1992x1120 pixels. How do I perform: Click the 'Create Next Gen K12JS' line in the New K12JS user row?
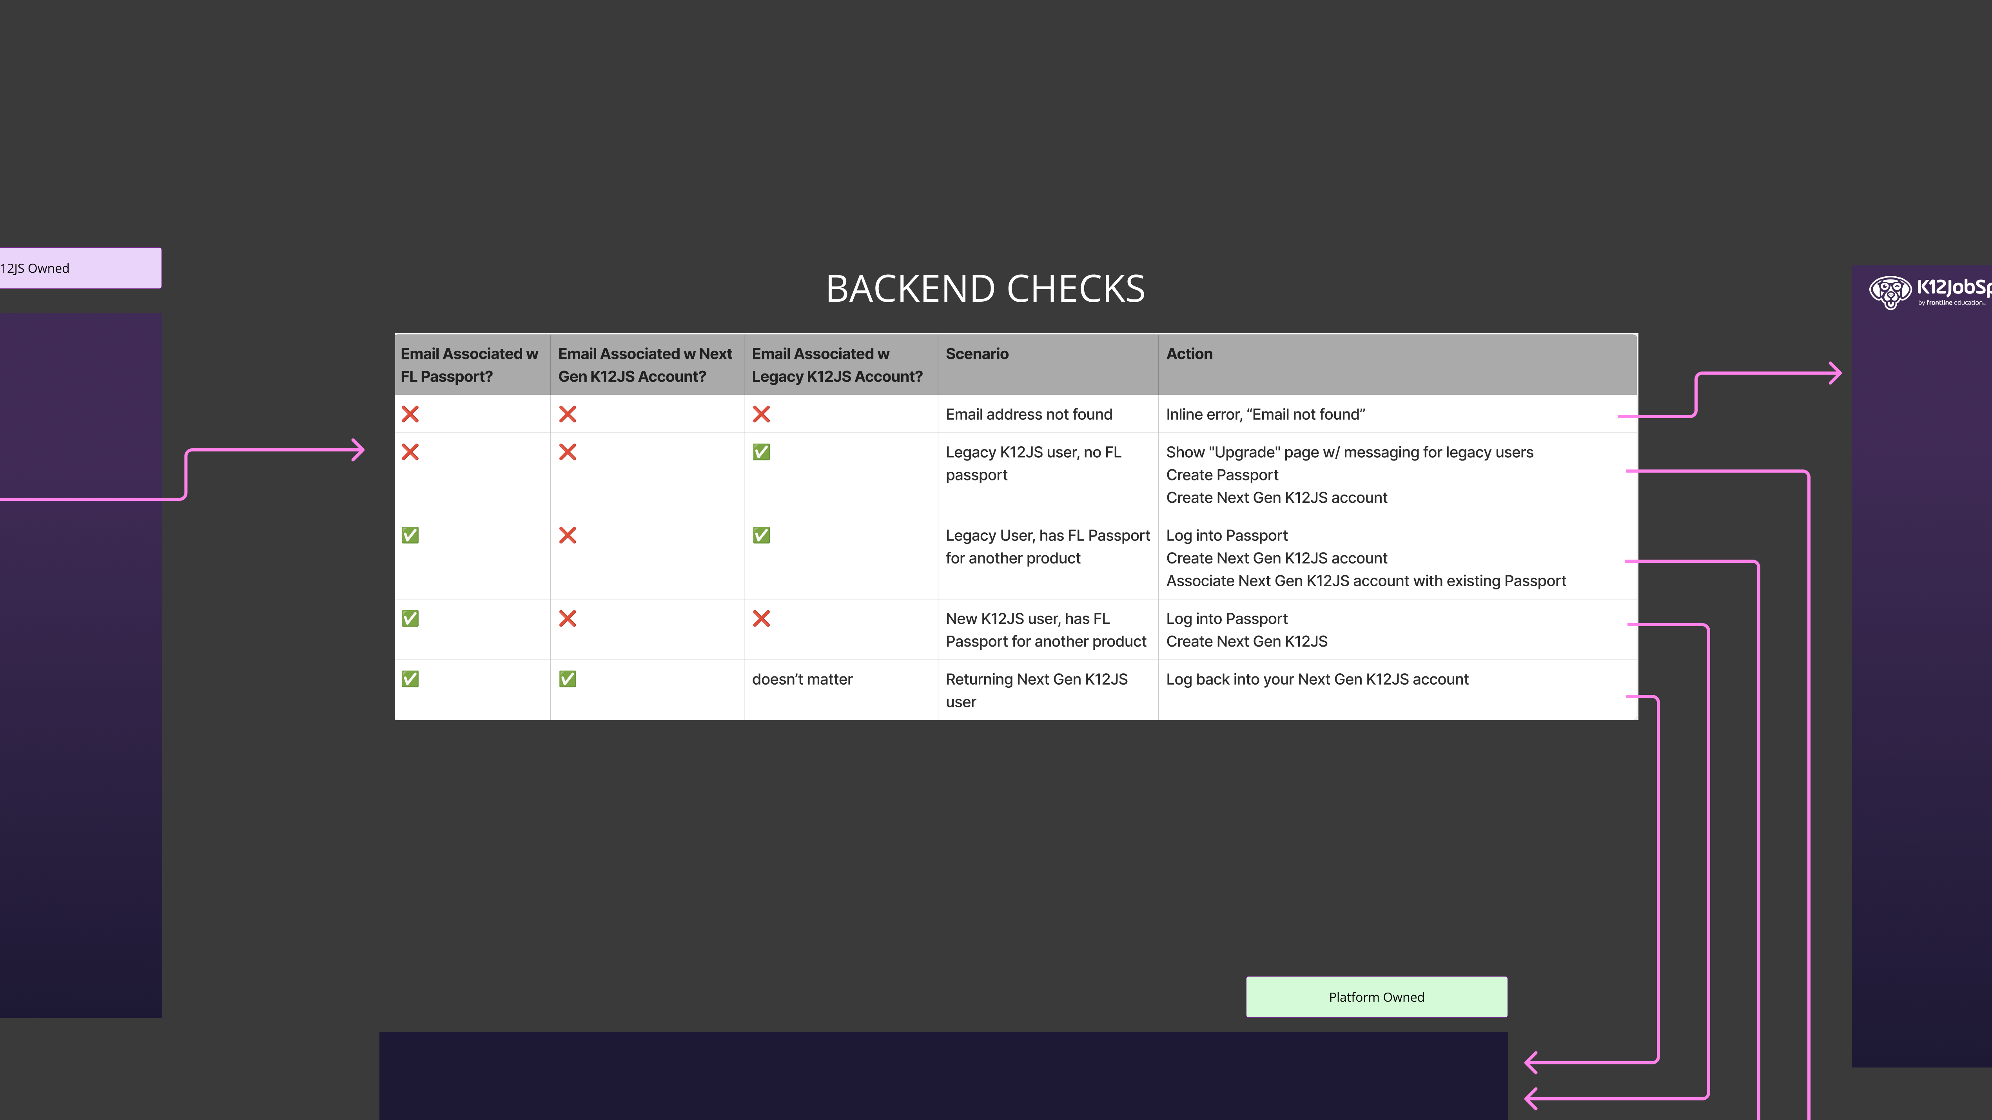1246,642
